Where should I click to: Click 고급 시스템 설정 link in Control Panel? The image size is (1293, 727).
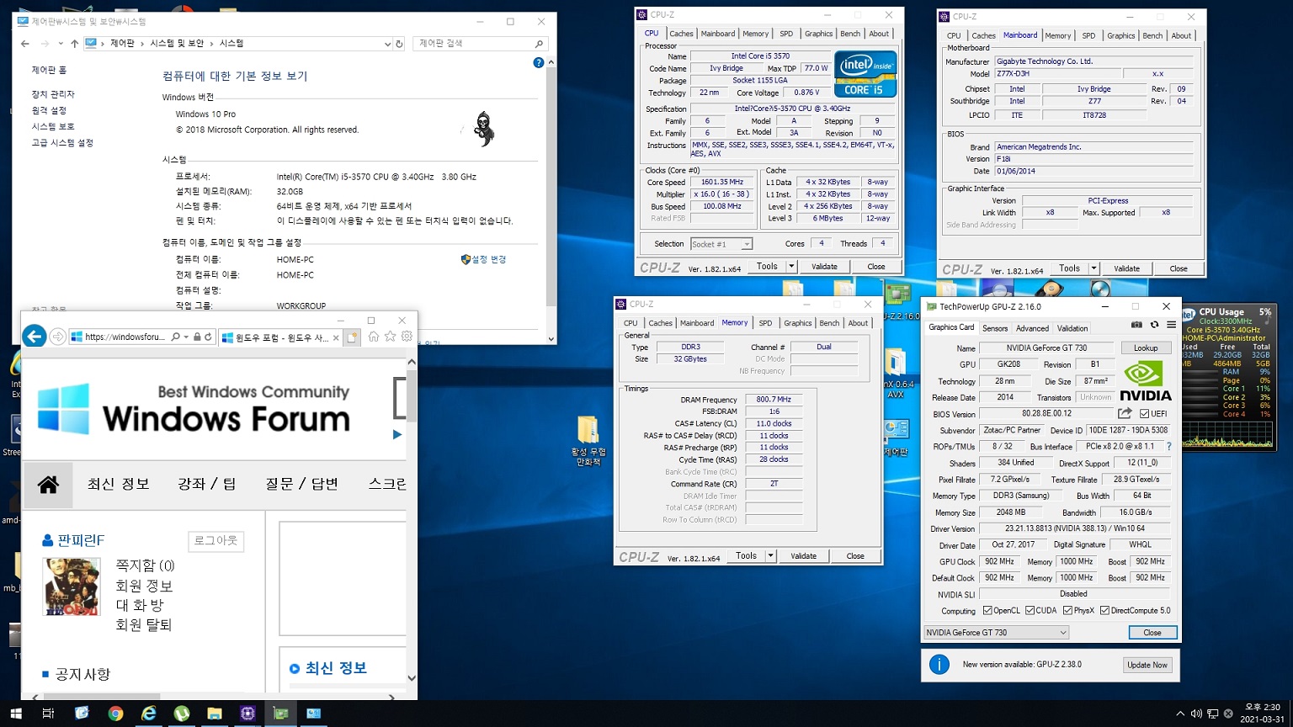62,143
